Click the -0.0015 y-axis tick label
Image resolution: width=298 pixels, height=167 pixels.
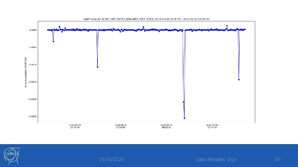[x=32, y=82]
